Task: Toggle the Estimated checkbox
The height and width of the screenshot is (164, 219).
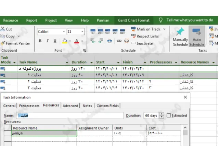Action: point(169,115)
